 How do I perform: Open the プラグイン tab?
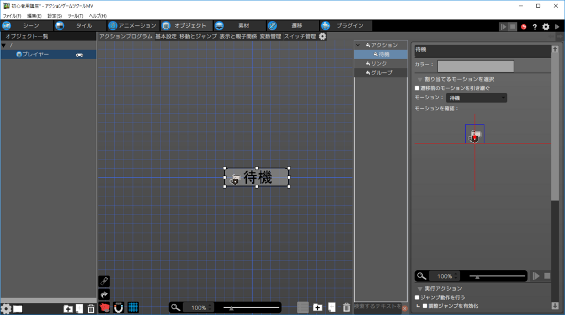(345, 25)
